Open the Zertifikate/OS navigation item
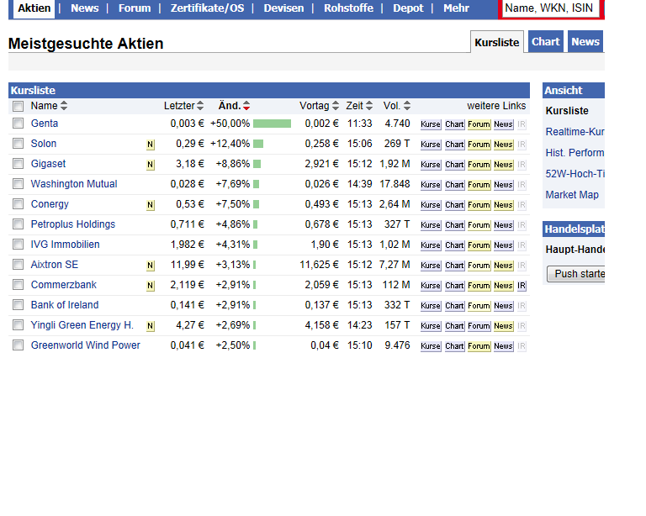This screenshot has height=516, width=646. 207,8
